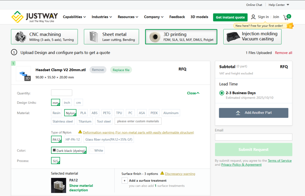Click the Sheet metal bracket icon
Screen dimensions: 305x196
point(94,37)
